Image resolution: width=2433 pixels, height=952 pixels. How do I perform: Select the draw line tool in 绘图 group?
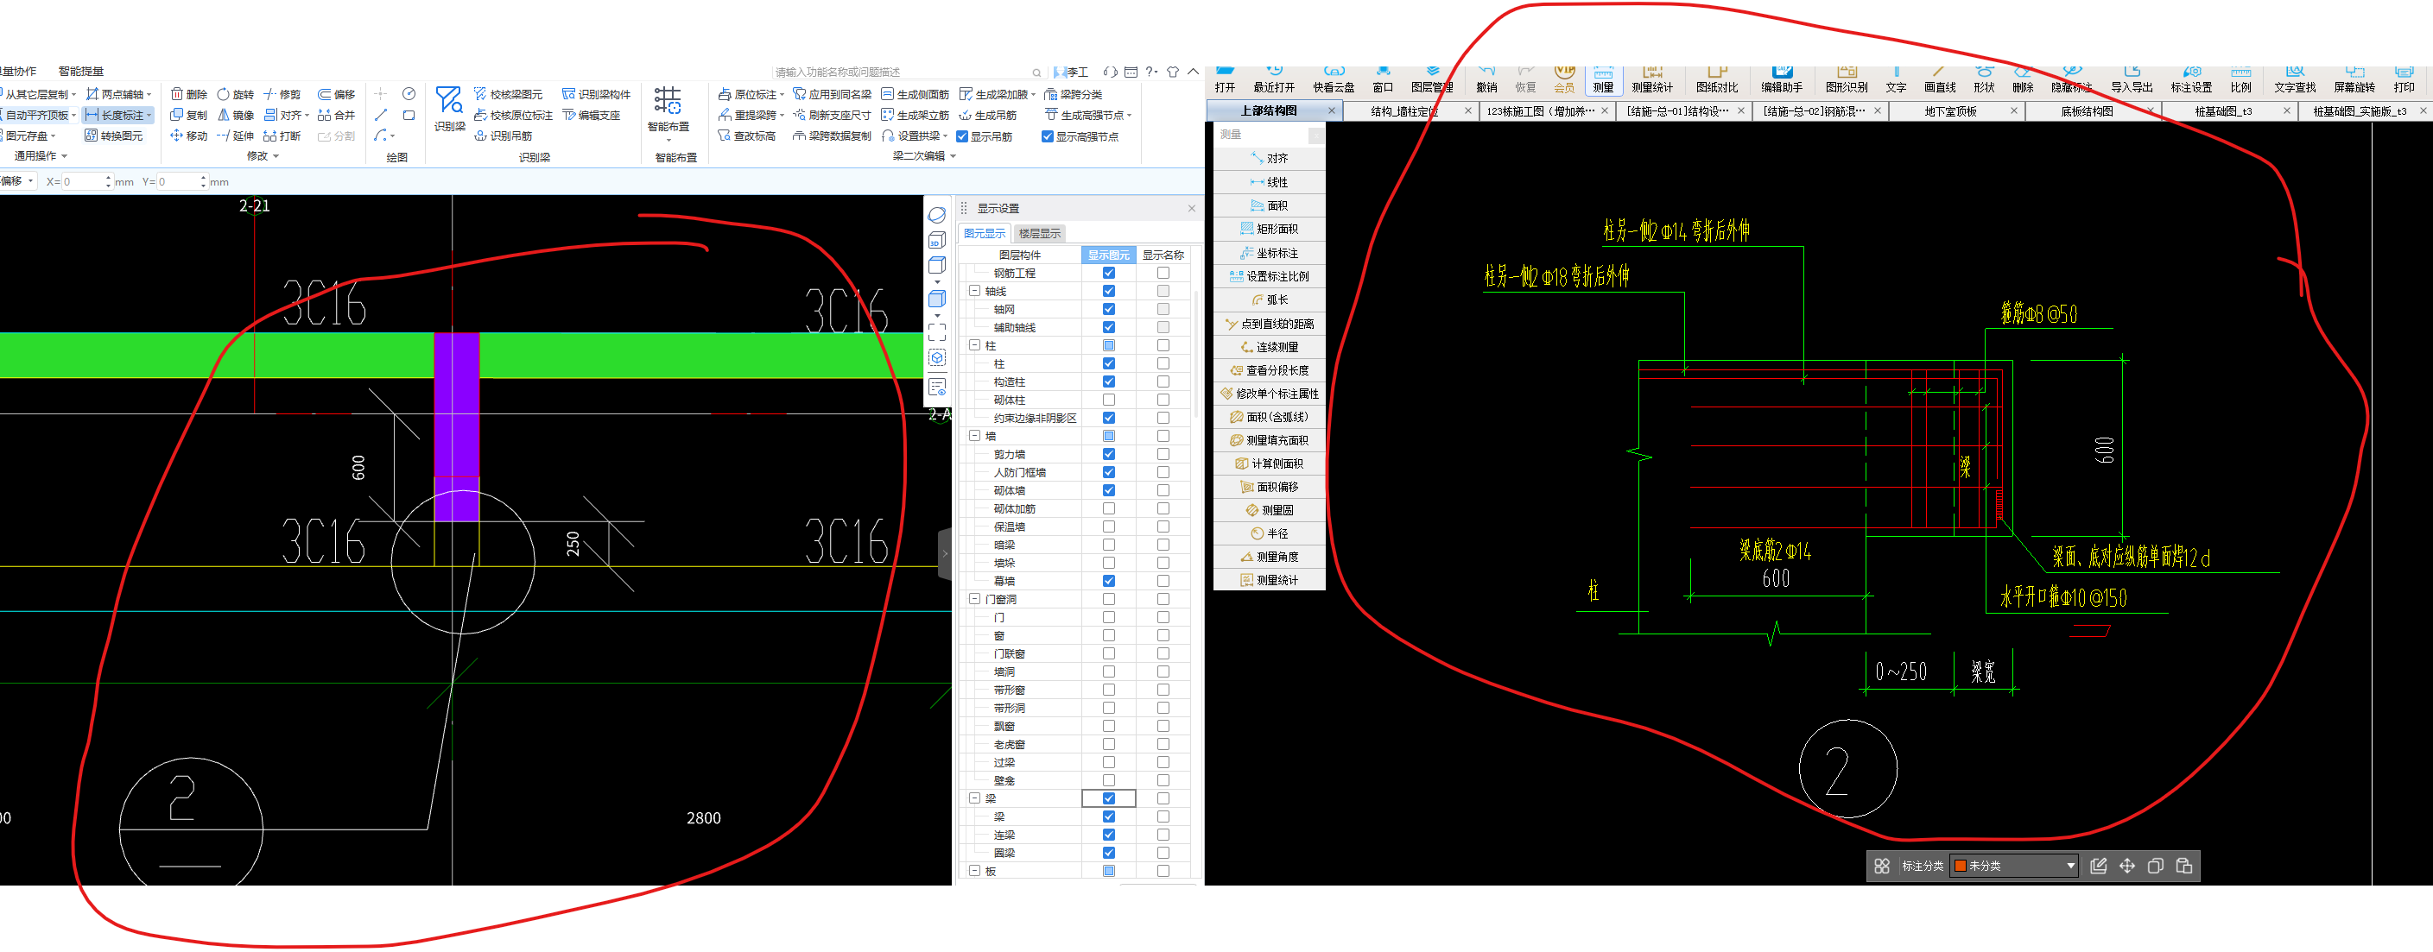(x=381, y=115)
